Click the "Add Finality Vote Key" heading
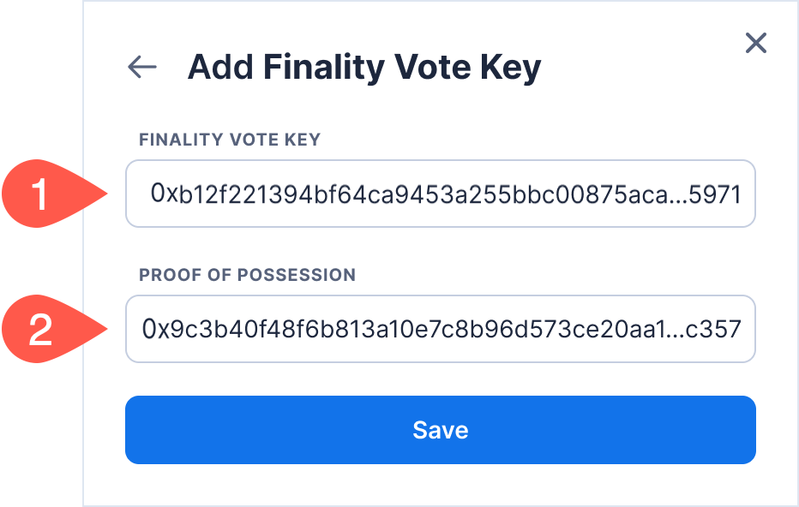Viewport: 799px width, 507px height. [363, 67]
